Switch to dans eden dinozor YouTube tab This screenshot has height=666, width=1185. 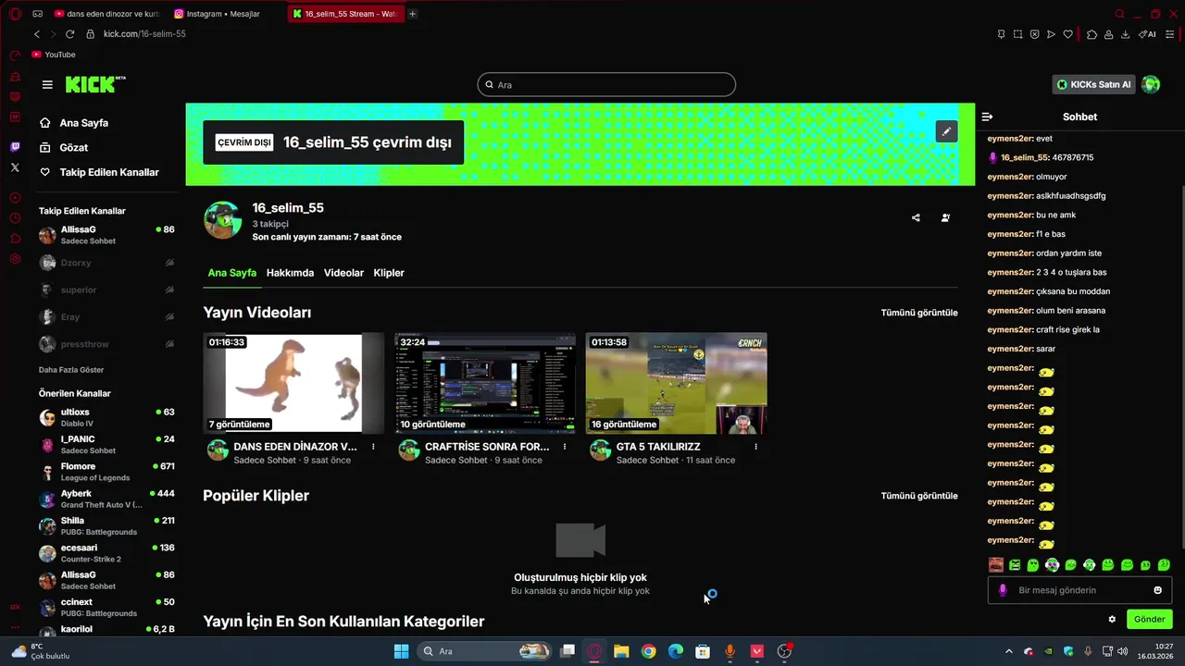(107, 14)
